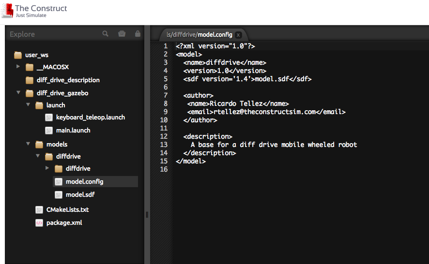
Task: Click the search icon in Explore panel
Action: pos(106,34)
